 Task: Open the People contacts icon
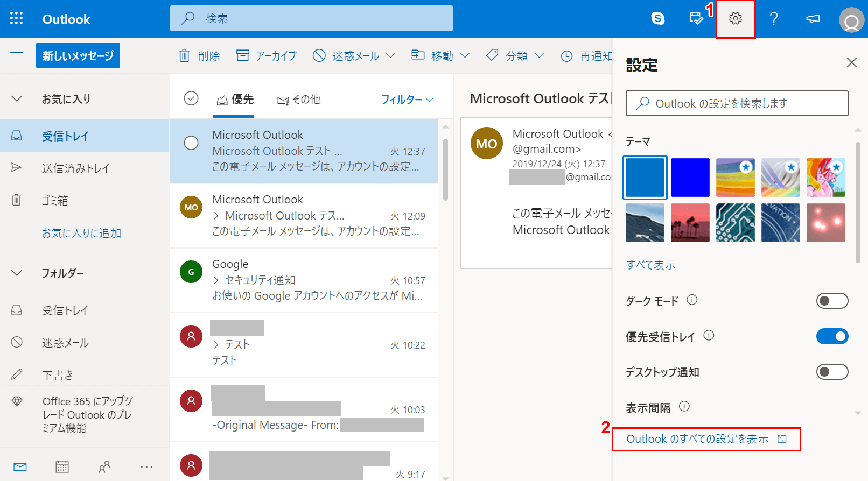pyautogui.click(x=104, y=466)
